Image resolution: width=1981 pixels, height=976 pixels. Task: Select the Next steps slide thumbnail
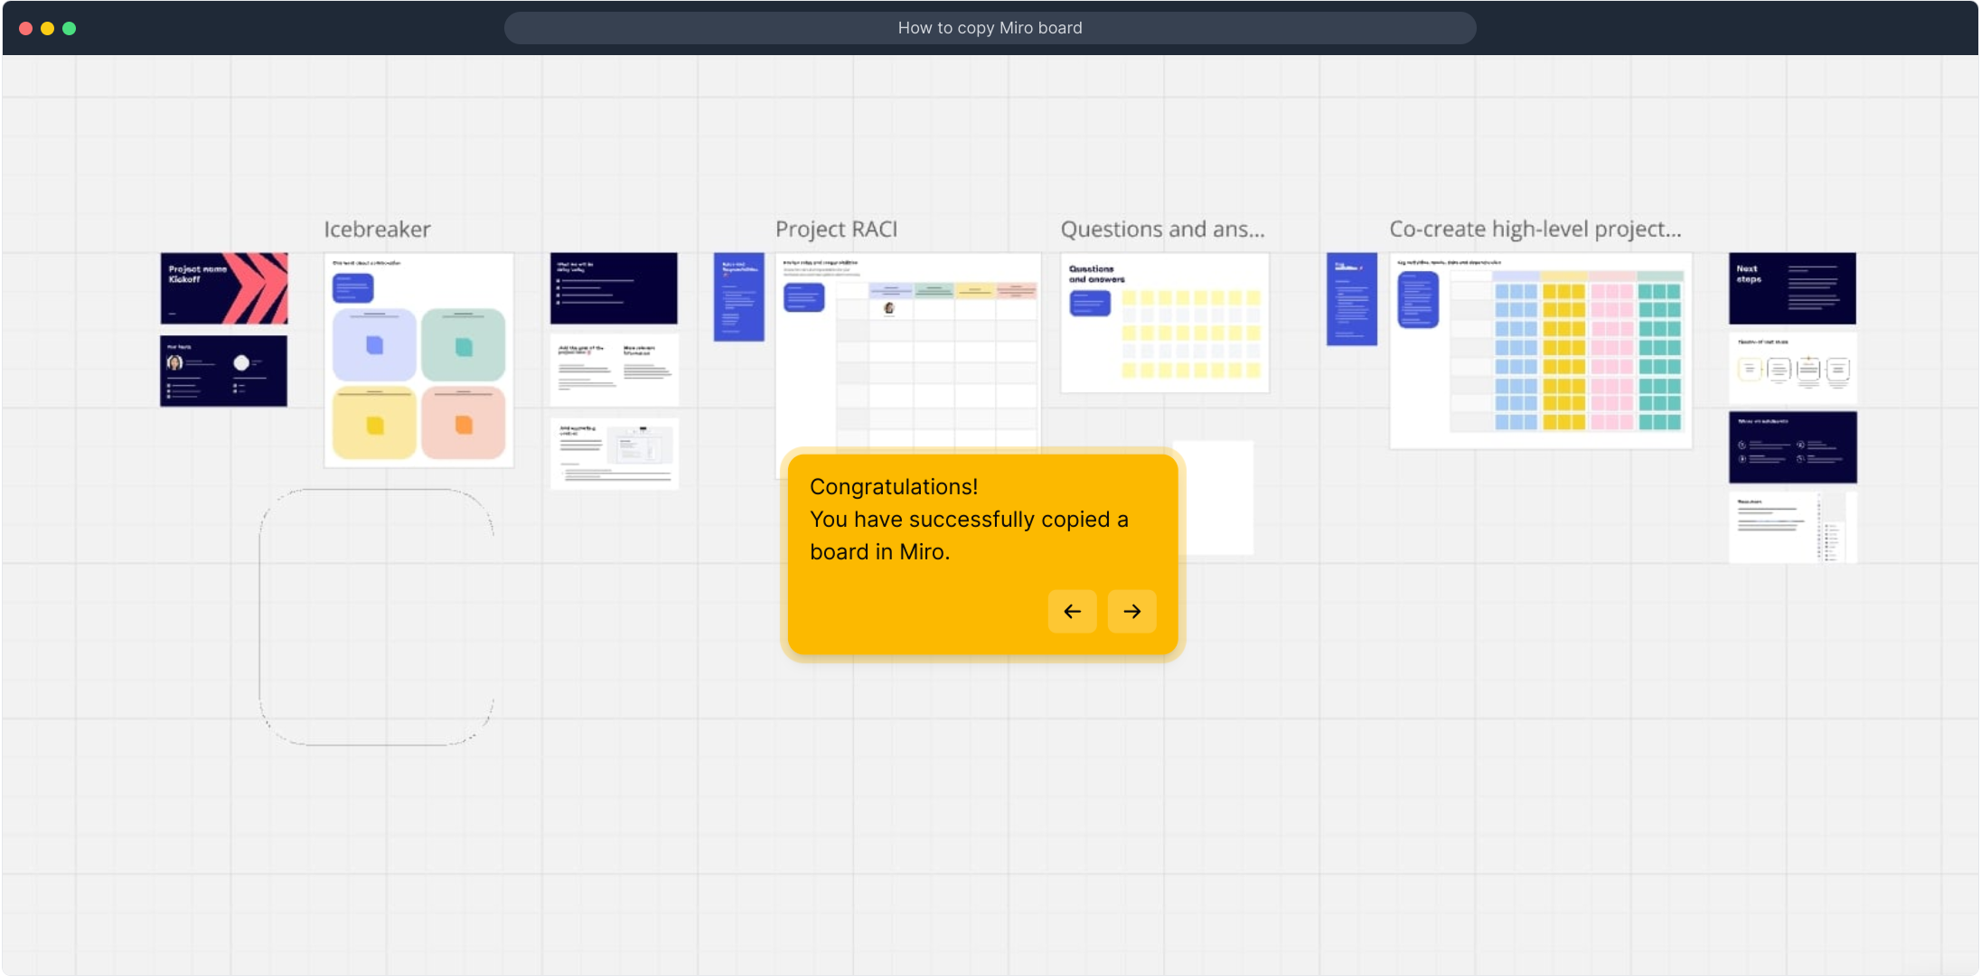pyautogui.click(x=1791, y=288)
